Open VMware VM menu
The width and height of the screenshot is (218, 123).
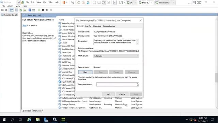tap(45, 2)
